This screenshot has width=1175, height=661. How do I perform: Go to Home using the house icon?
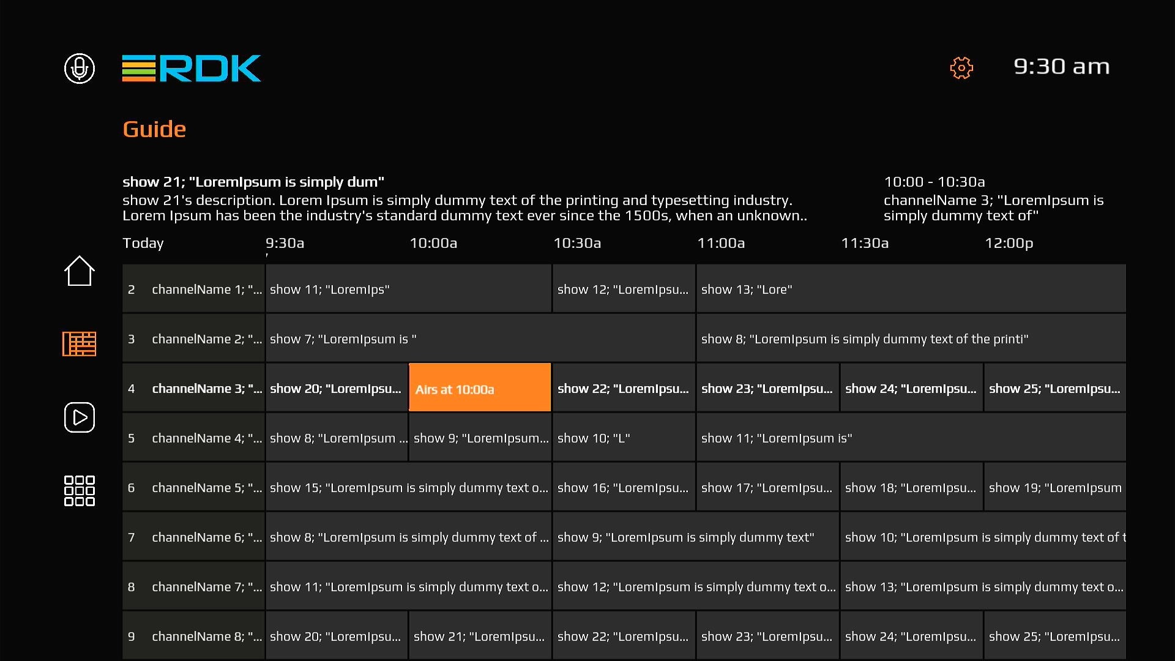[x=80, y=271]
